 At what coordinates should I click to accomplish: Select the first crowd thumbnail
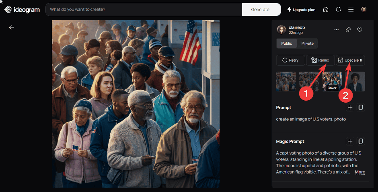click(286, 82)
